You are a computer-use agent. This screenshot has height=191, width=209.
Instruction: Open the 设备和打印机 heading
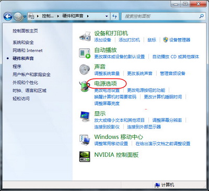coord(111,33)
